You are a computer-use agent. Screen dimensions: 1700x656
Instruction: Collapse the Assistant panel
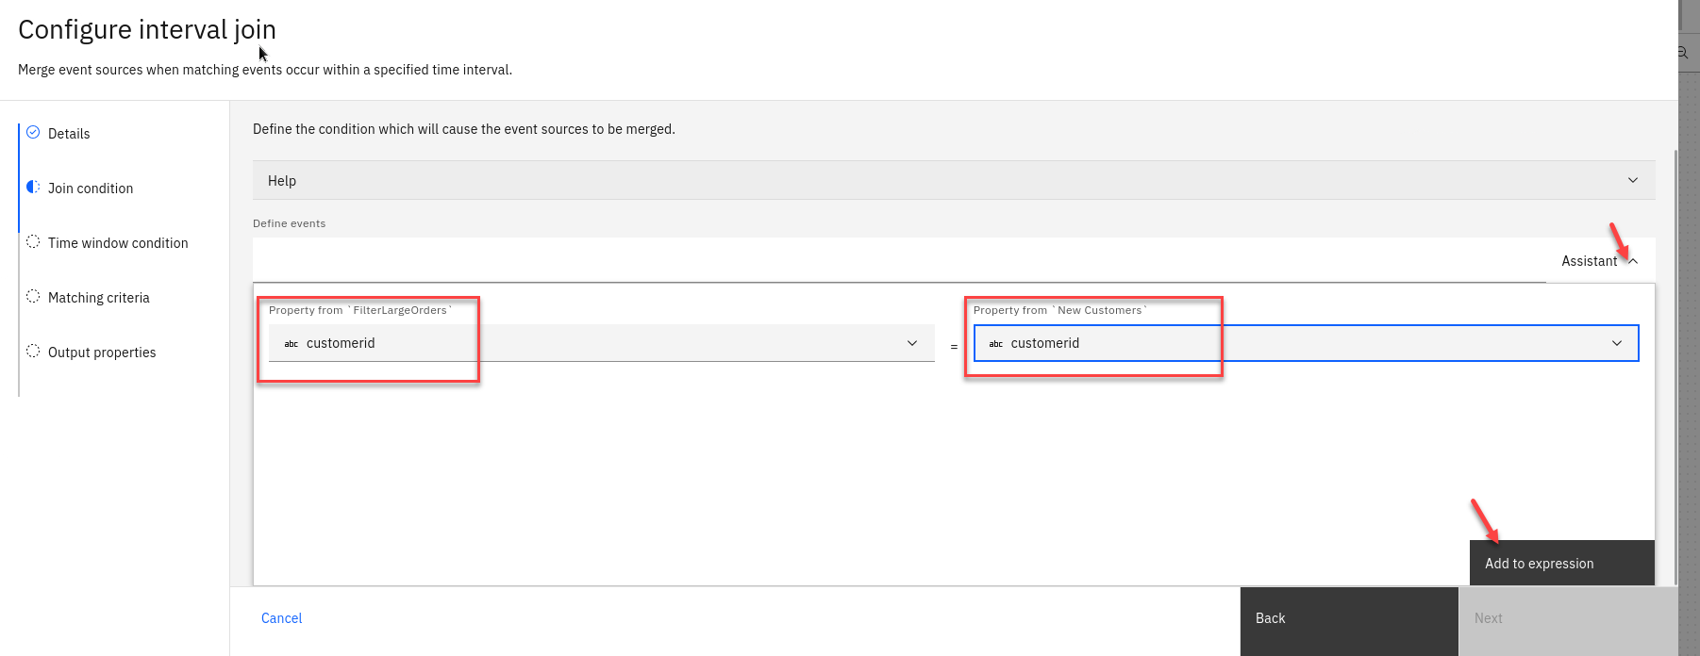(1632, 261)
